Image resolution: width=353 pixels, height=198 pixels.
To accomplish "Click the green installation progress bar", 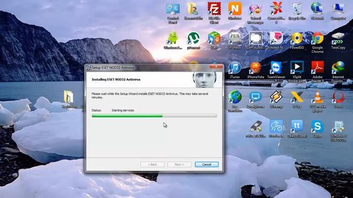I will 154,116.
